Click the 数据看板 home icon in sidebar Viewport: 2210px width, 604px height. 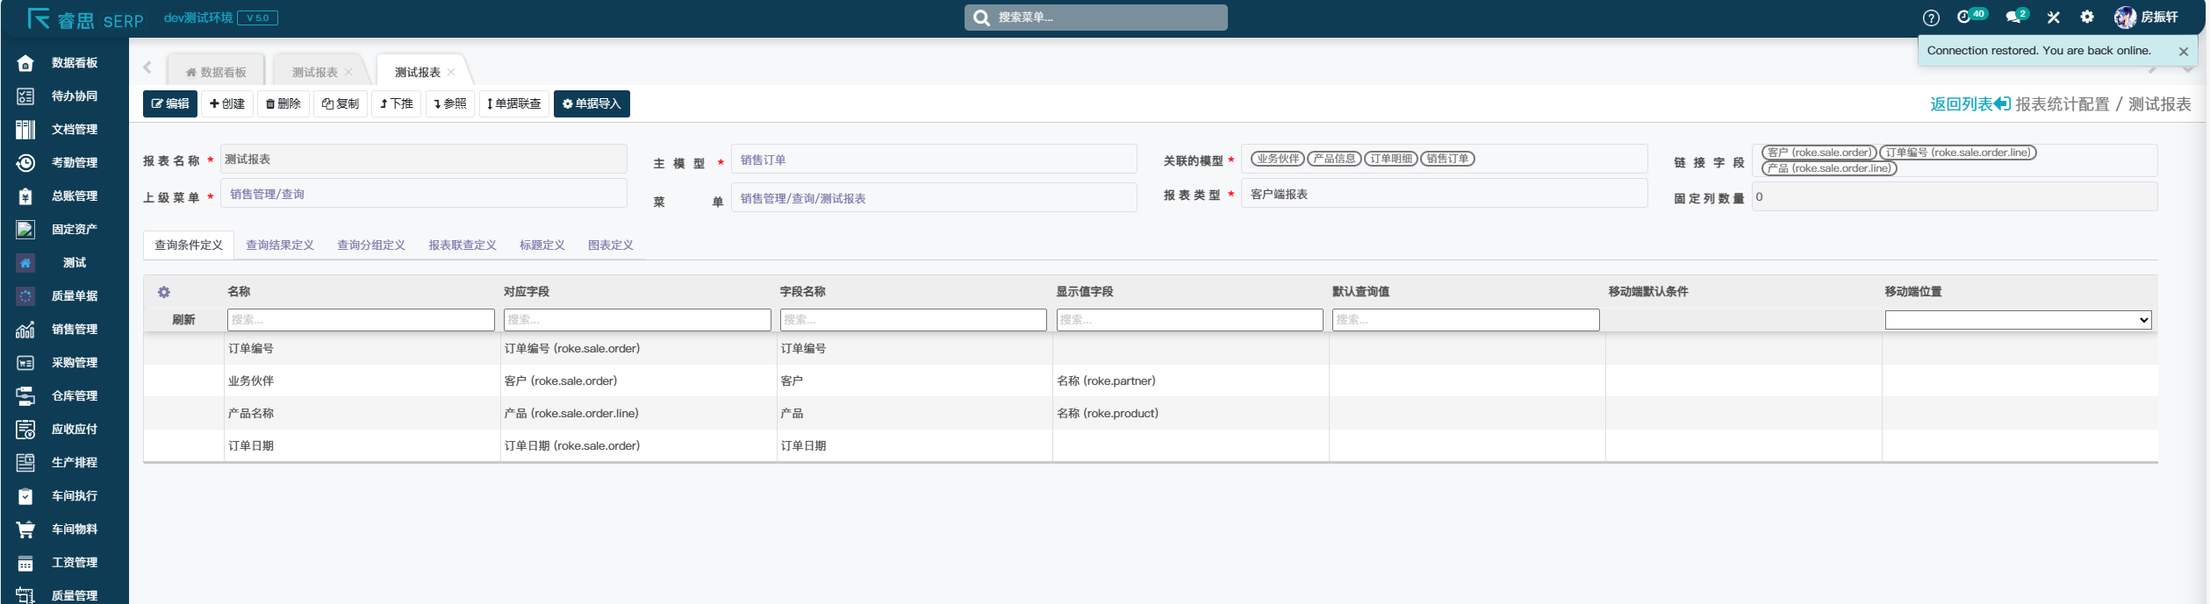[x=25, y=63]
